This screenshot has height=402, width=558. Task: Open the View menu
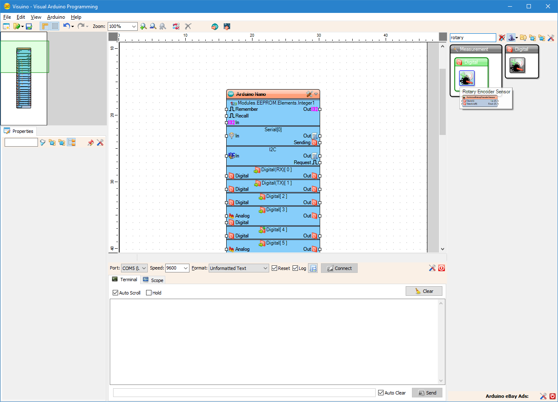[x=36, y=17]
